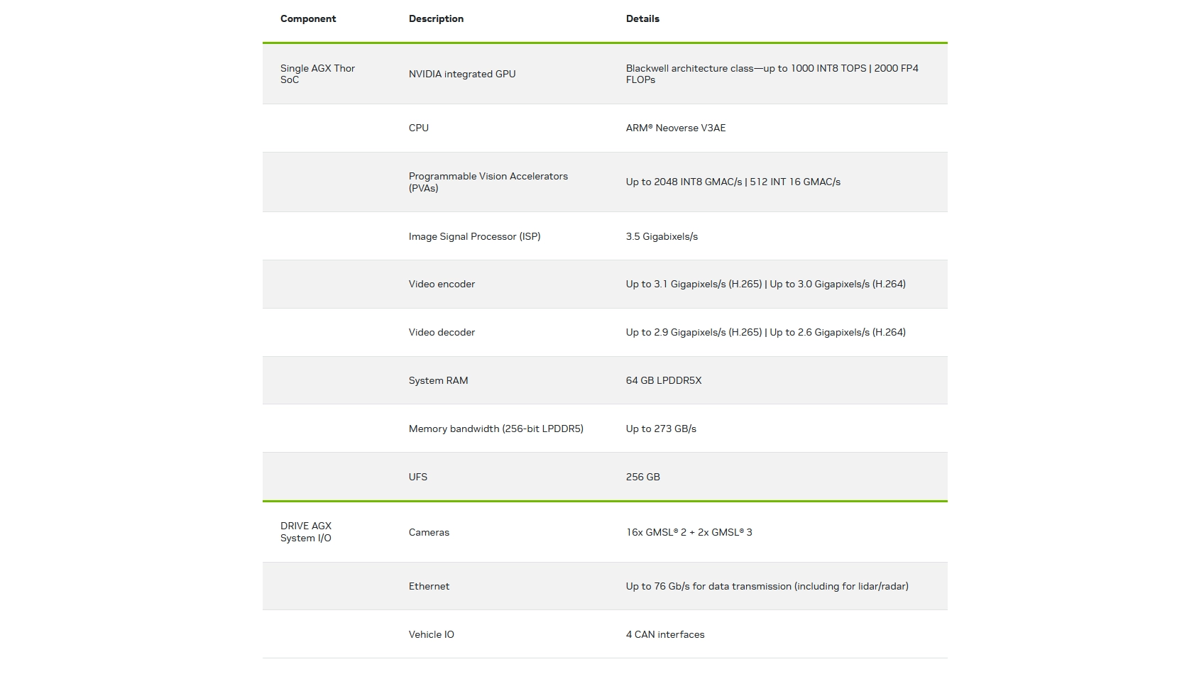Click the Details column header
Image resolution: width=1199 pixels, height=674 pixels.
[642, 19]
